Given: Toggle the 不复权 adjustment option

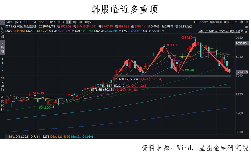Looking at the screenshot, I should point(203,22).
